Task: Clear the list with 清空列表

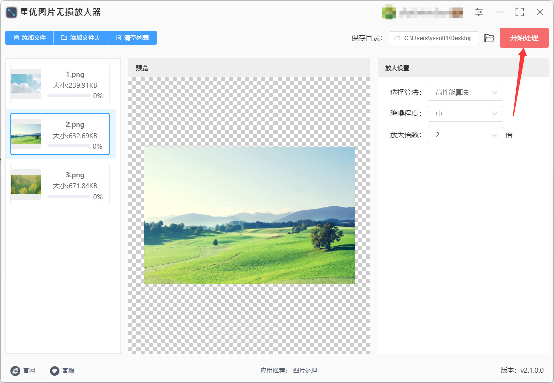Action: 132,38
